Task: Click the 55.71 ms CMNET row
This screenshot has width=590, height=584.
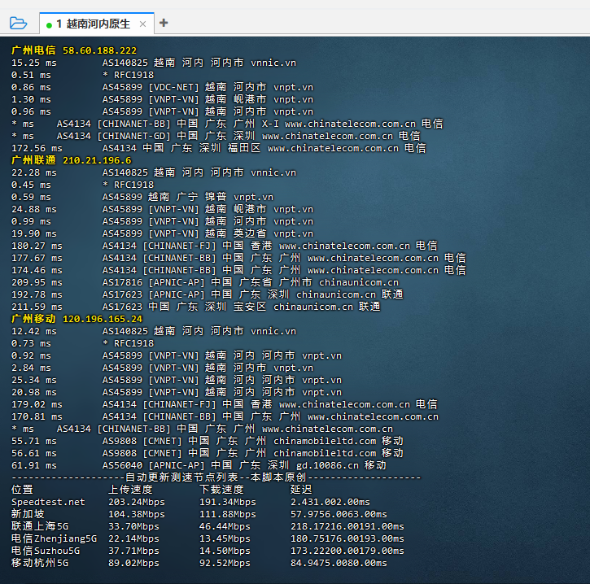Action: point(208,441)
